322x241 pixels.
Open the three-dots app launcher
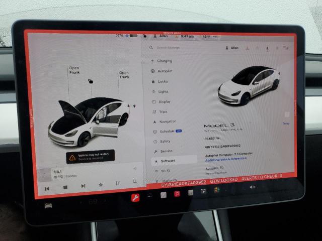[150, 196]
